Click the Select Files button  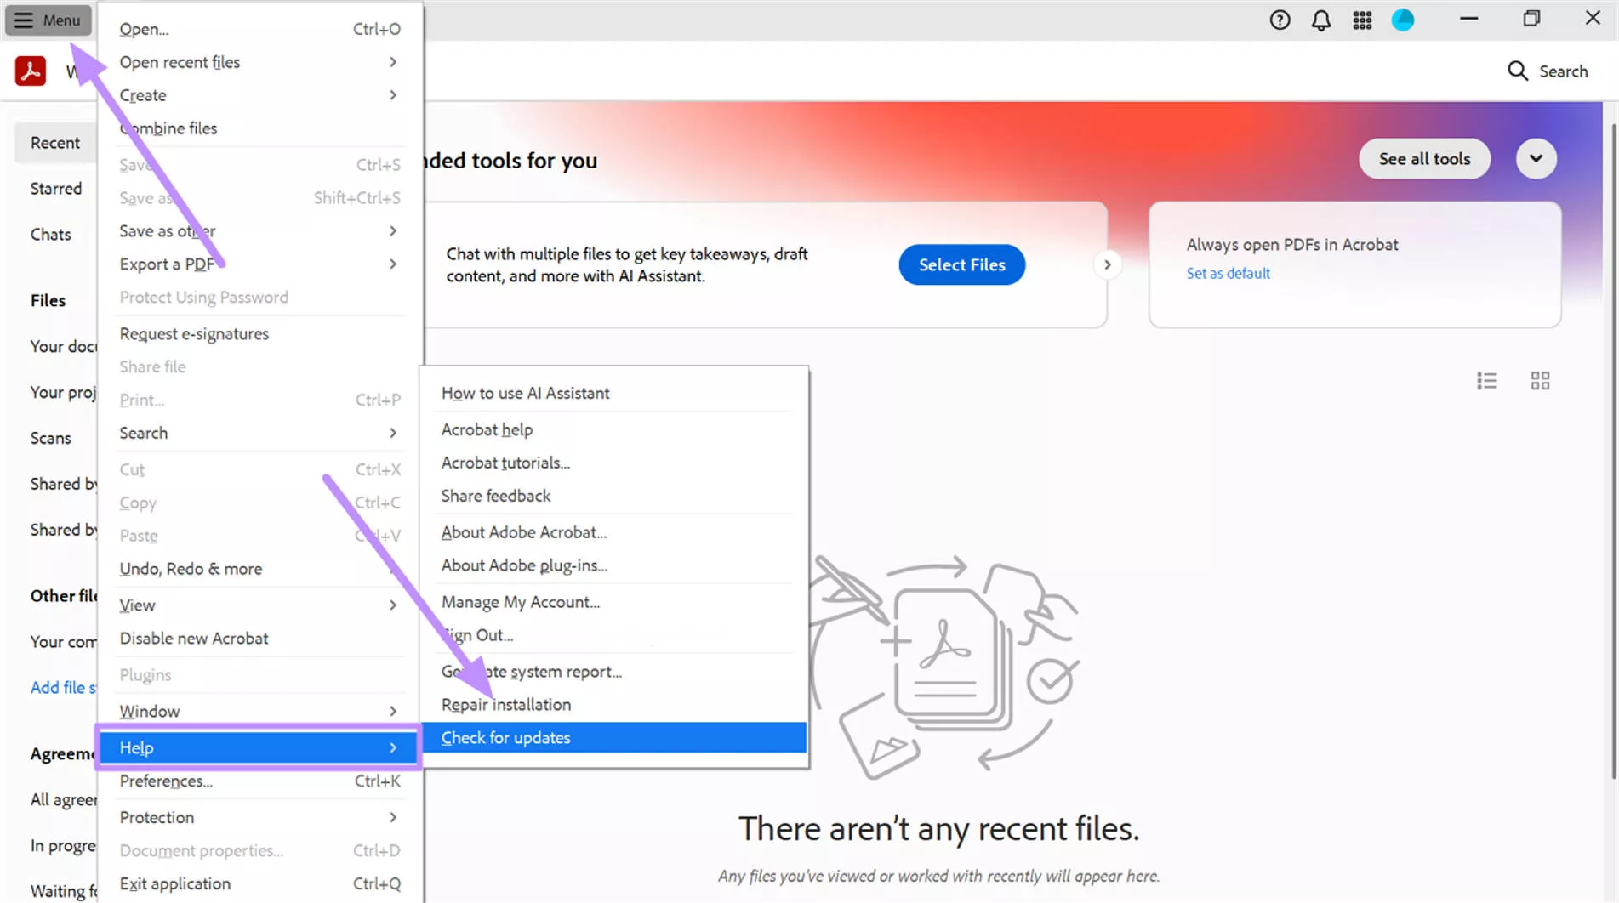click(x=961, y=264)
